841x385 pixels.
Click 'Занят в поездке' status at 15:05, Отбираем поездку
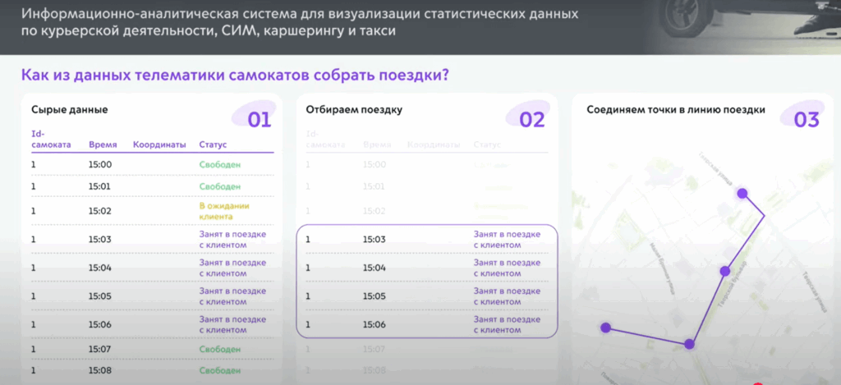[508, 296]
